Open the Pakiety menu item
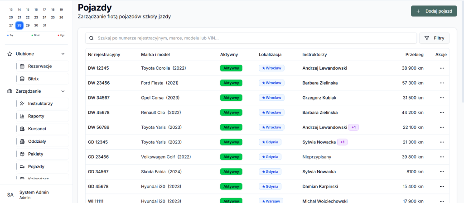The height and width of the screenshot is (203, 464). pyautogui.click(x=42, y=154)
